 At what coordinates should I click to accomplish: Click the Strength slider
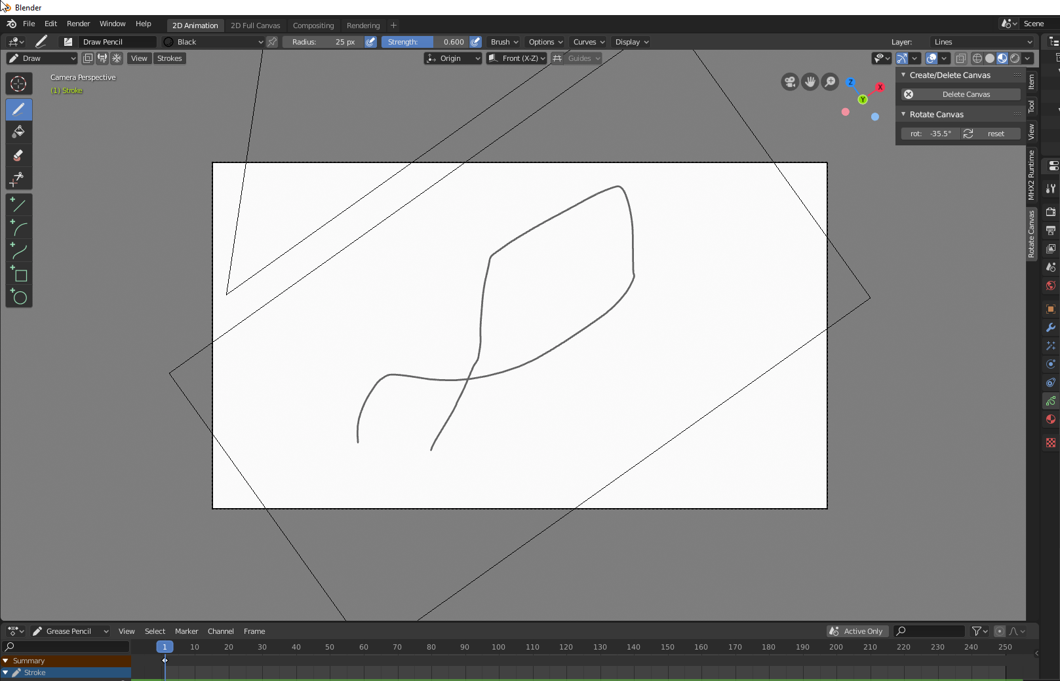425,42
